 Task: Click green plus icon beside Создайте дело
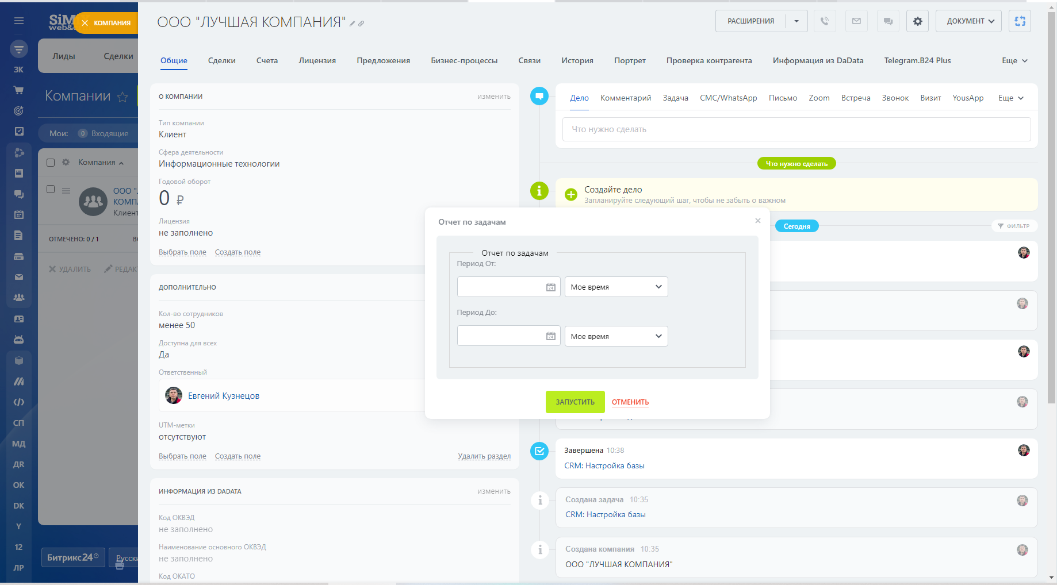coord(570,194)
